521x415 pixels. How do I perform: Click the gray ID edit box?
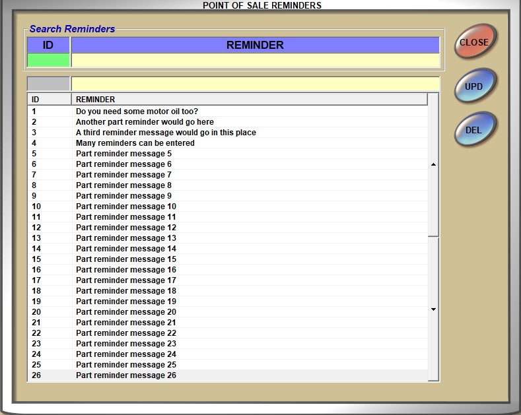tap(48, 84)
